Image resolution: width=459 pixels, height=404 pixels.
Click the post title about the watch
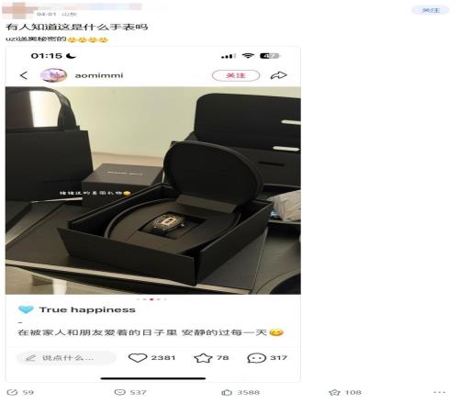tap(76, 27)
